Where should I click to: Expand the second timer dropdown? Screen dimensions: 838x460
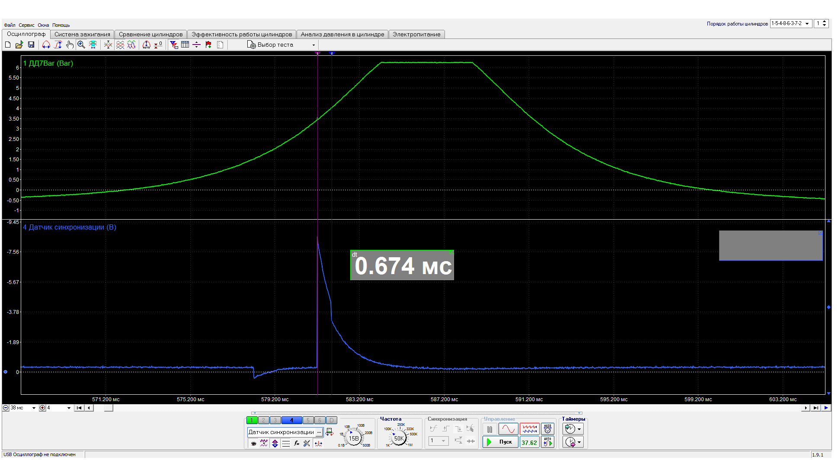tap(579, 442)
